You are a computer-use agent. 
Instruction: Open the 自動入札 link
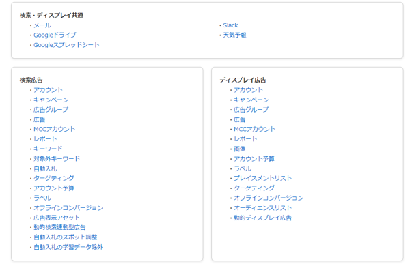[x=45, y=168]
